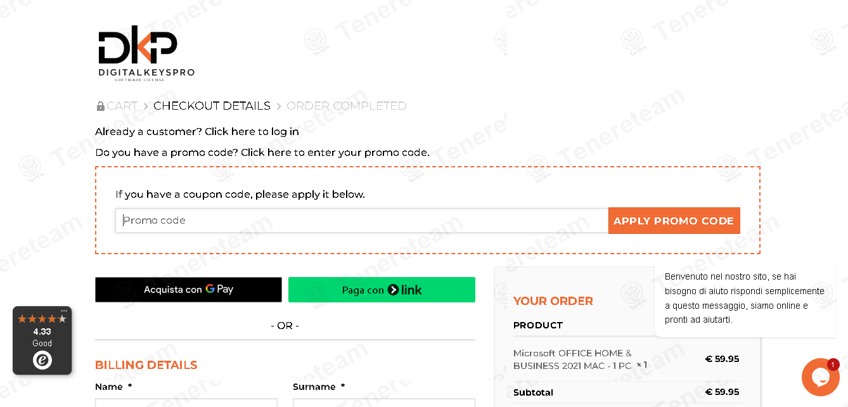
Task: Focus the Promo code input field
Action: [x=361, y=221]
